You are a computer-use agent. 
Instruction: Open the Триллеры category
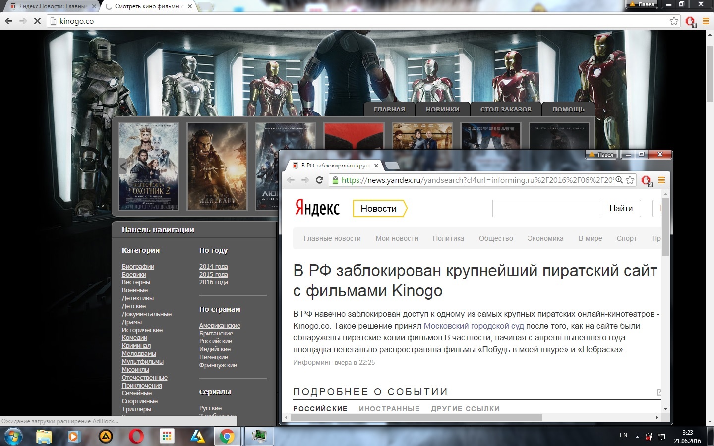pos(136,409)
